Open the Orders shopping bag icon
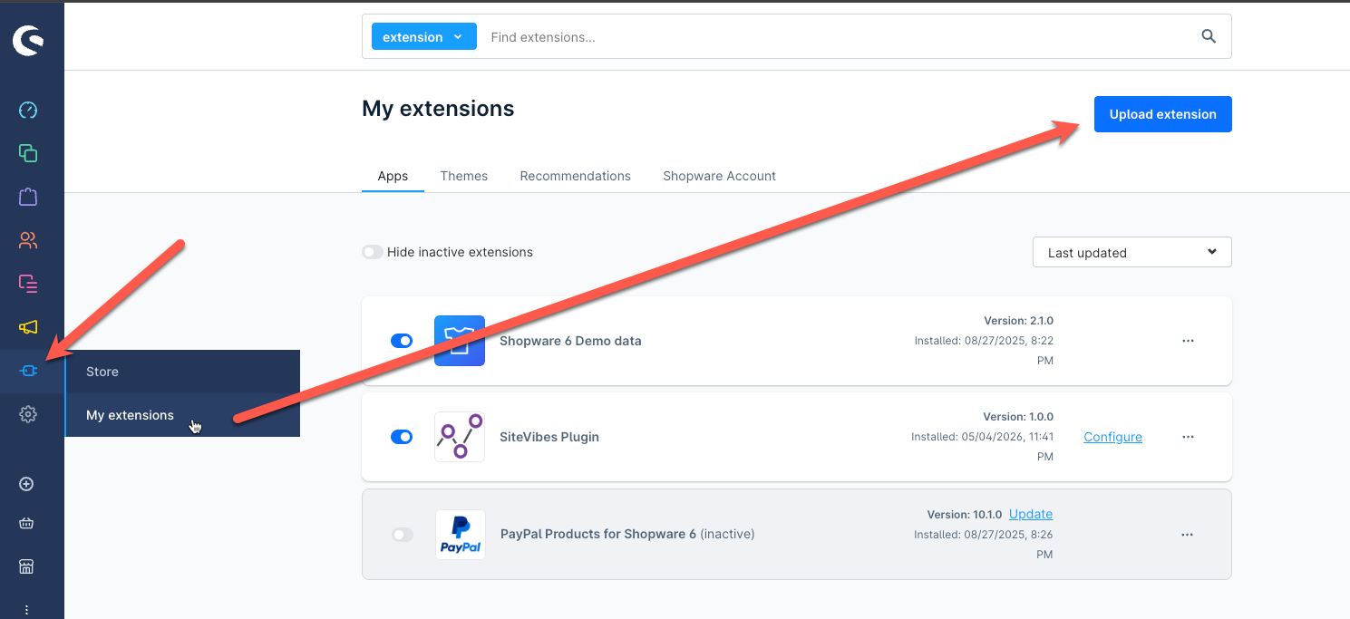This screenshot has width=1350, height=619. click(x=28, y=197)
